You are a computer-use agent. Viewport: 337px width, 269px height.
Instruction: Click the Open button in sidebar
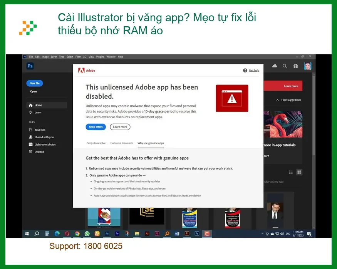pyautogui.click(x=33, y=91)
